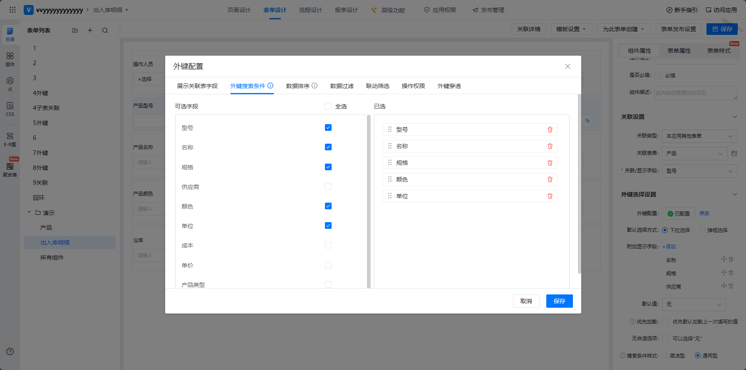This screenshot has width=746, height=370.
Task: Click drag handle of 单位 row
Action: (390, 196)
